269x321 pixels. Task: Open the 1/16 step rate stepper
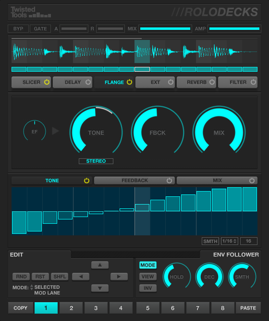[229, 241]
